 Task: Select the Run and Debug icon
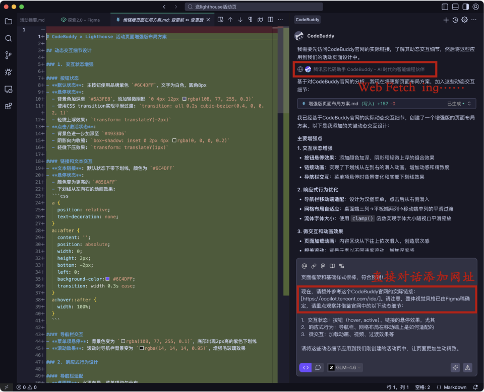[x=8, y=72]
